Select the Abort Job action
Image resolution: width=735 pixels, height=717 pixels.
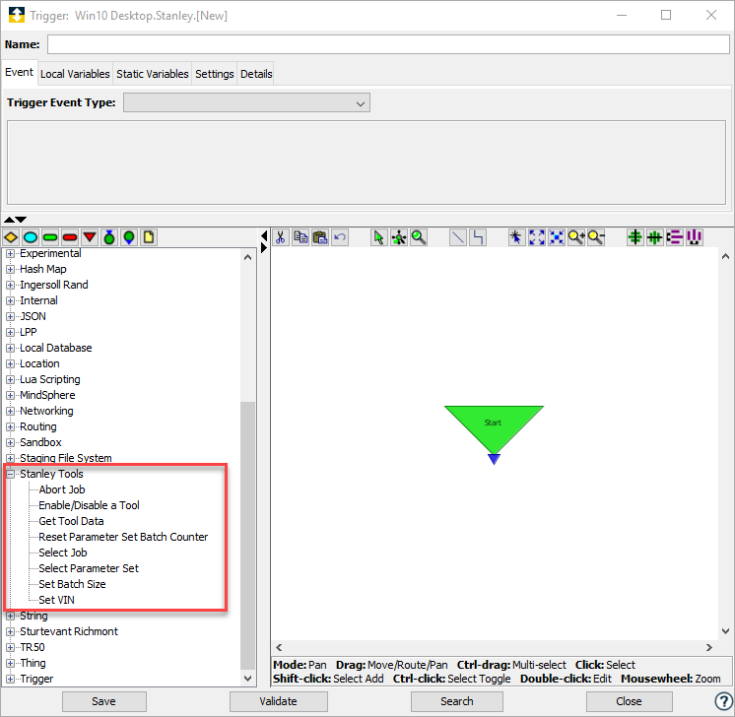(62, 489)
